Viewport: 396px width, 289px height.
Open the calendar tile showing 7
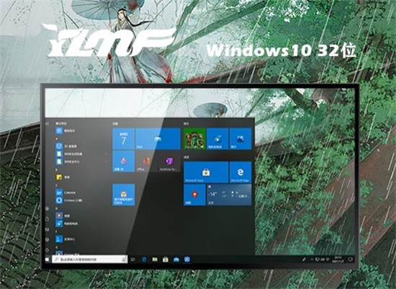[x=124, y=138]
